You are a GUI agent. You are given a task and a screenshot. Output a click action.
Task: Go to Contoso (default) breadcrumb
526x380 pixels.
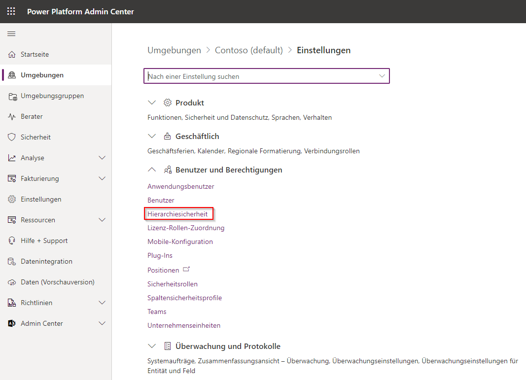click(x=249, y=50)
